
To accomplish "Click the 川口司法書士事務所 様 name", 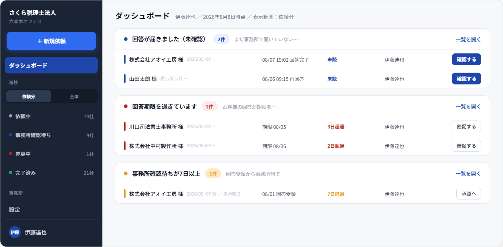I will pyautogui.click(x=156, y=127).
